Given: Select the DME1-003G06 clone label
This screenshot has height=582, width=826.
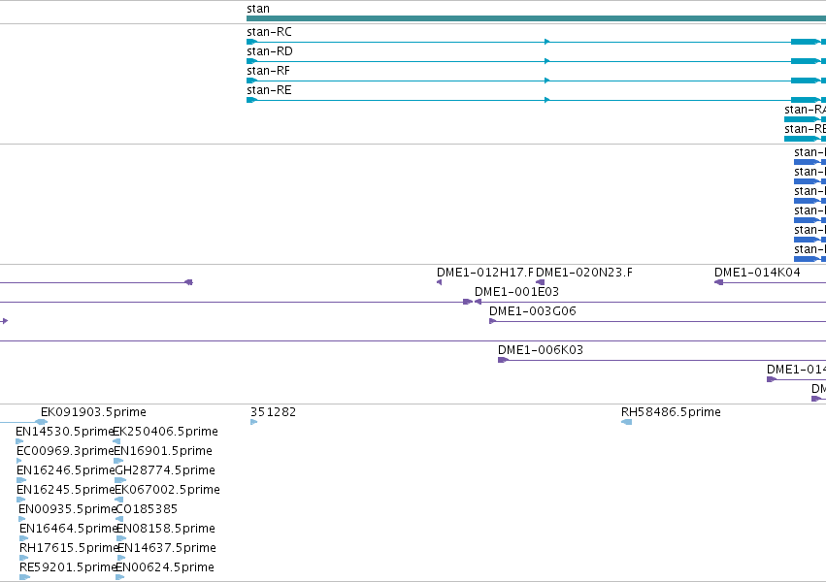Looking at the screenshot, I should click(533, 311).
